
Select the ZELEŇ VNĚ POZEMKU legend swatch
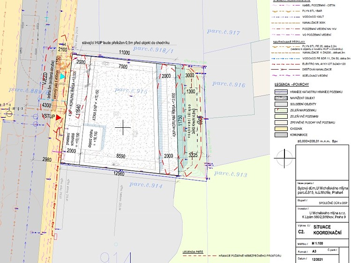[281, 116]
